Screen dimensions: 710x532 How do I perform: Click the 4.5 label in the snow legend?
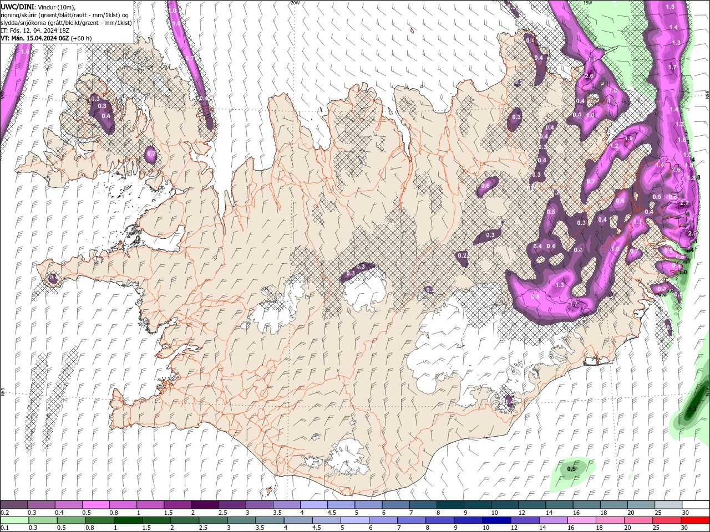[332, 513]
